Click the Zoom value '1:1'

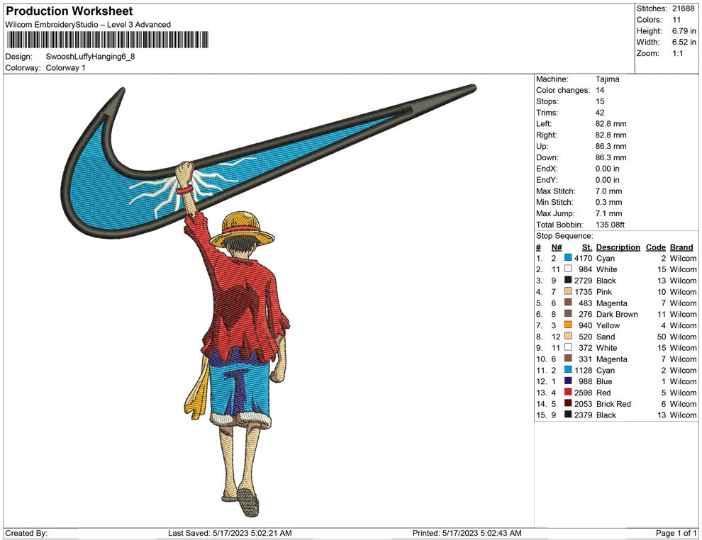point(678,53)
